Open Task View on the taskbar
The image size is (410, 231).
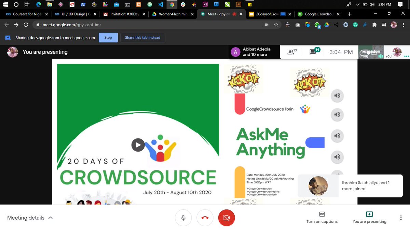27,5
